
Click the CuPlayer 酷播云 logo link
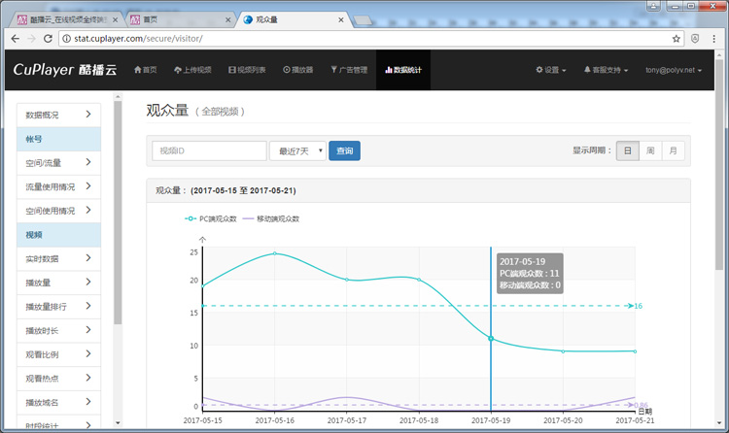pyautogui.click(x=63, y=70)
